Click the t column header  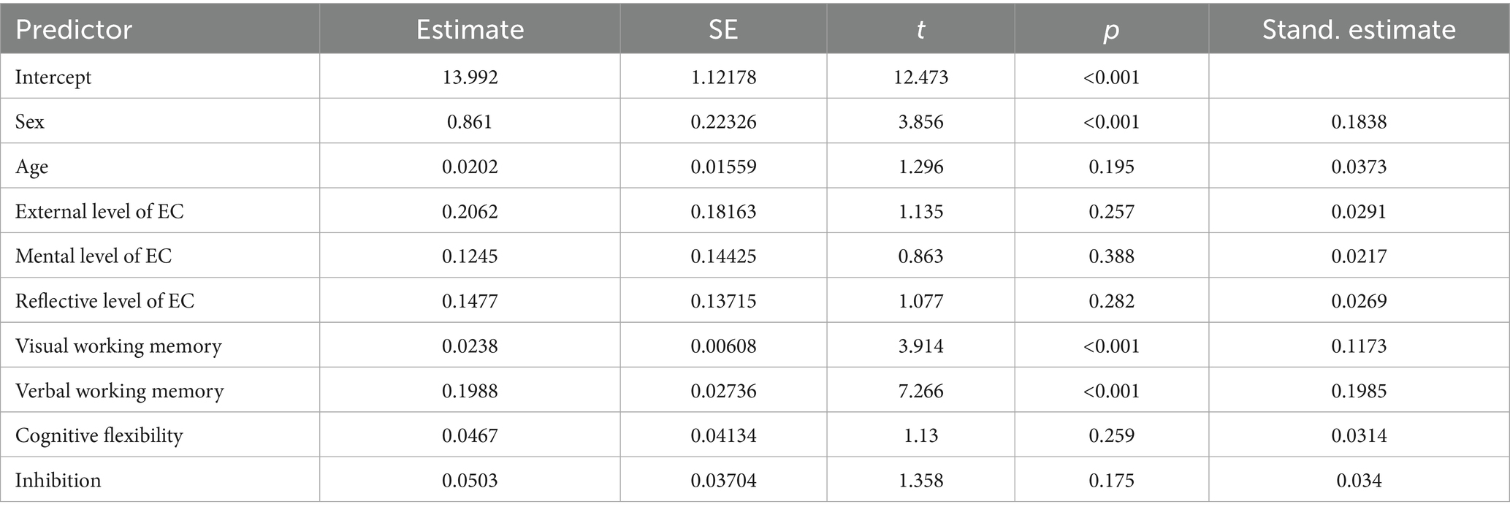(920, 29)
